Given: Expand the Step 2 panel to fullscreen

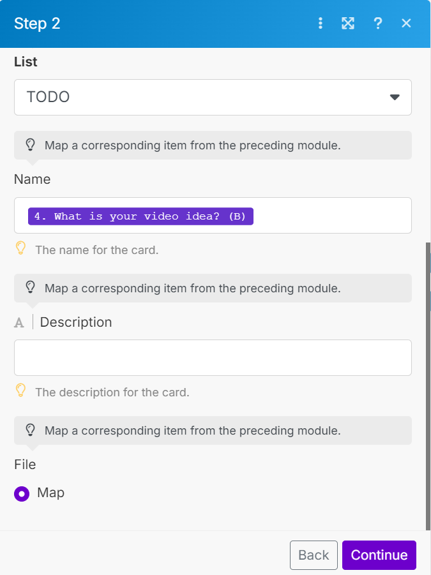Looking at the screenshot, I should pyautogui.click(x=347, y=24).
